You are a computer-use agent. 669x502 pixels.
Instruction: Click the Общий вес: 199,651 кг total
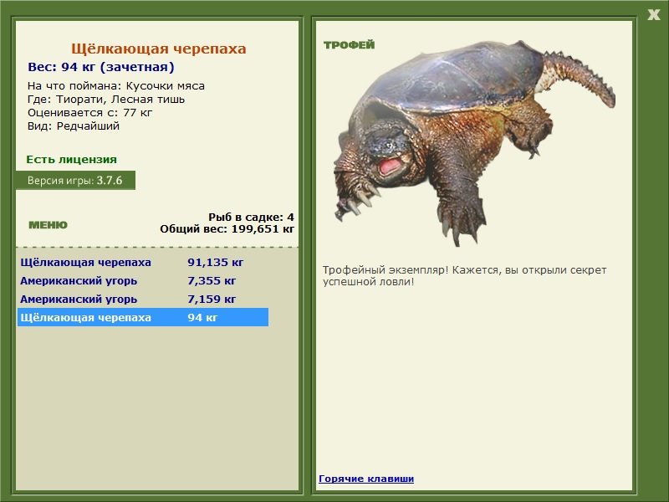227,228
